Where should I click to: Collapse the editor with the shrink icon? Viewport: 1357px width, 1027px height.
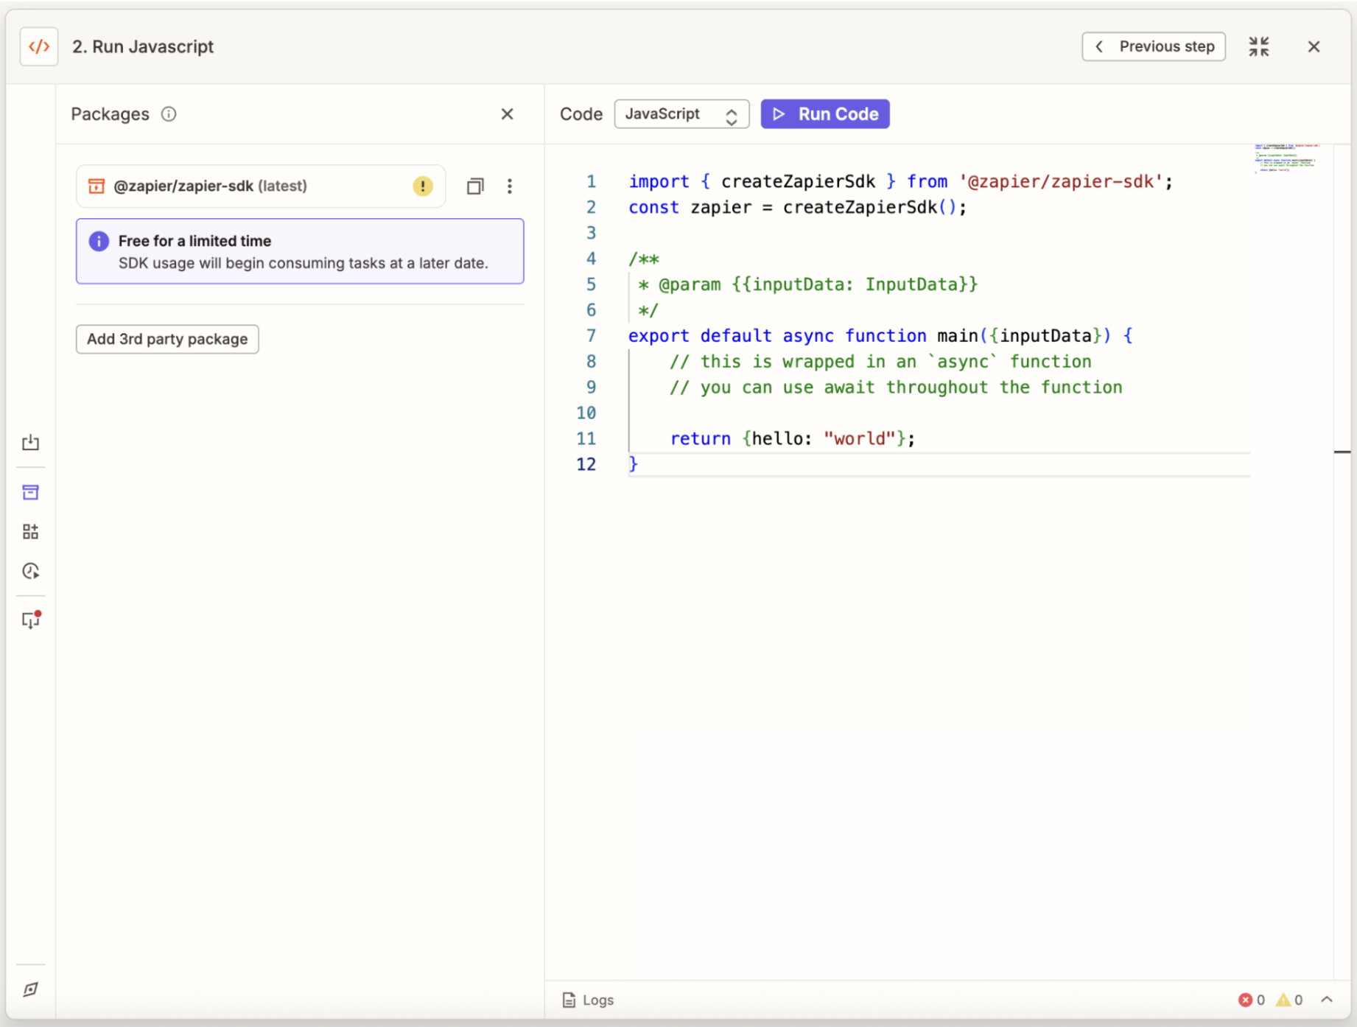tap(1258, 46)
